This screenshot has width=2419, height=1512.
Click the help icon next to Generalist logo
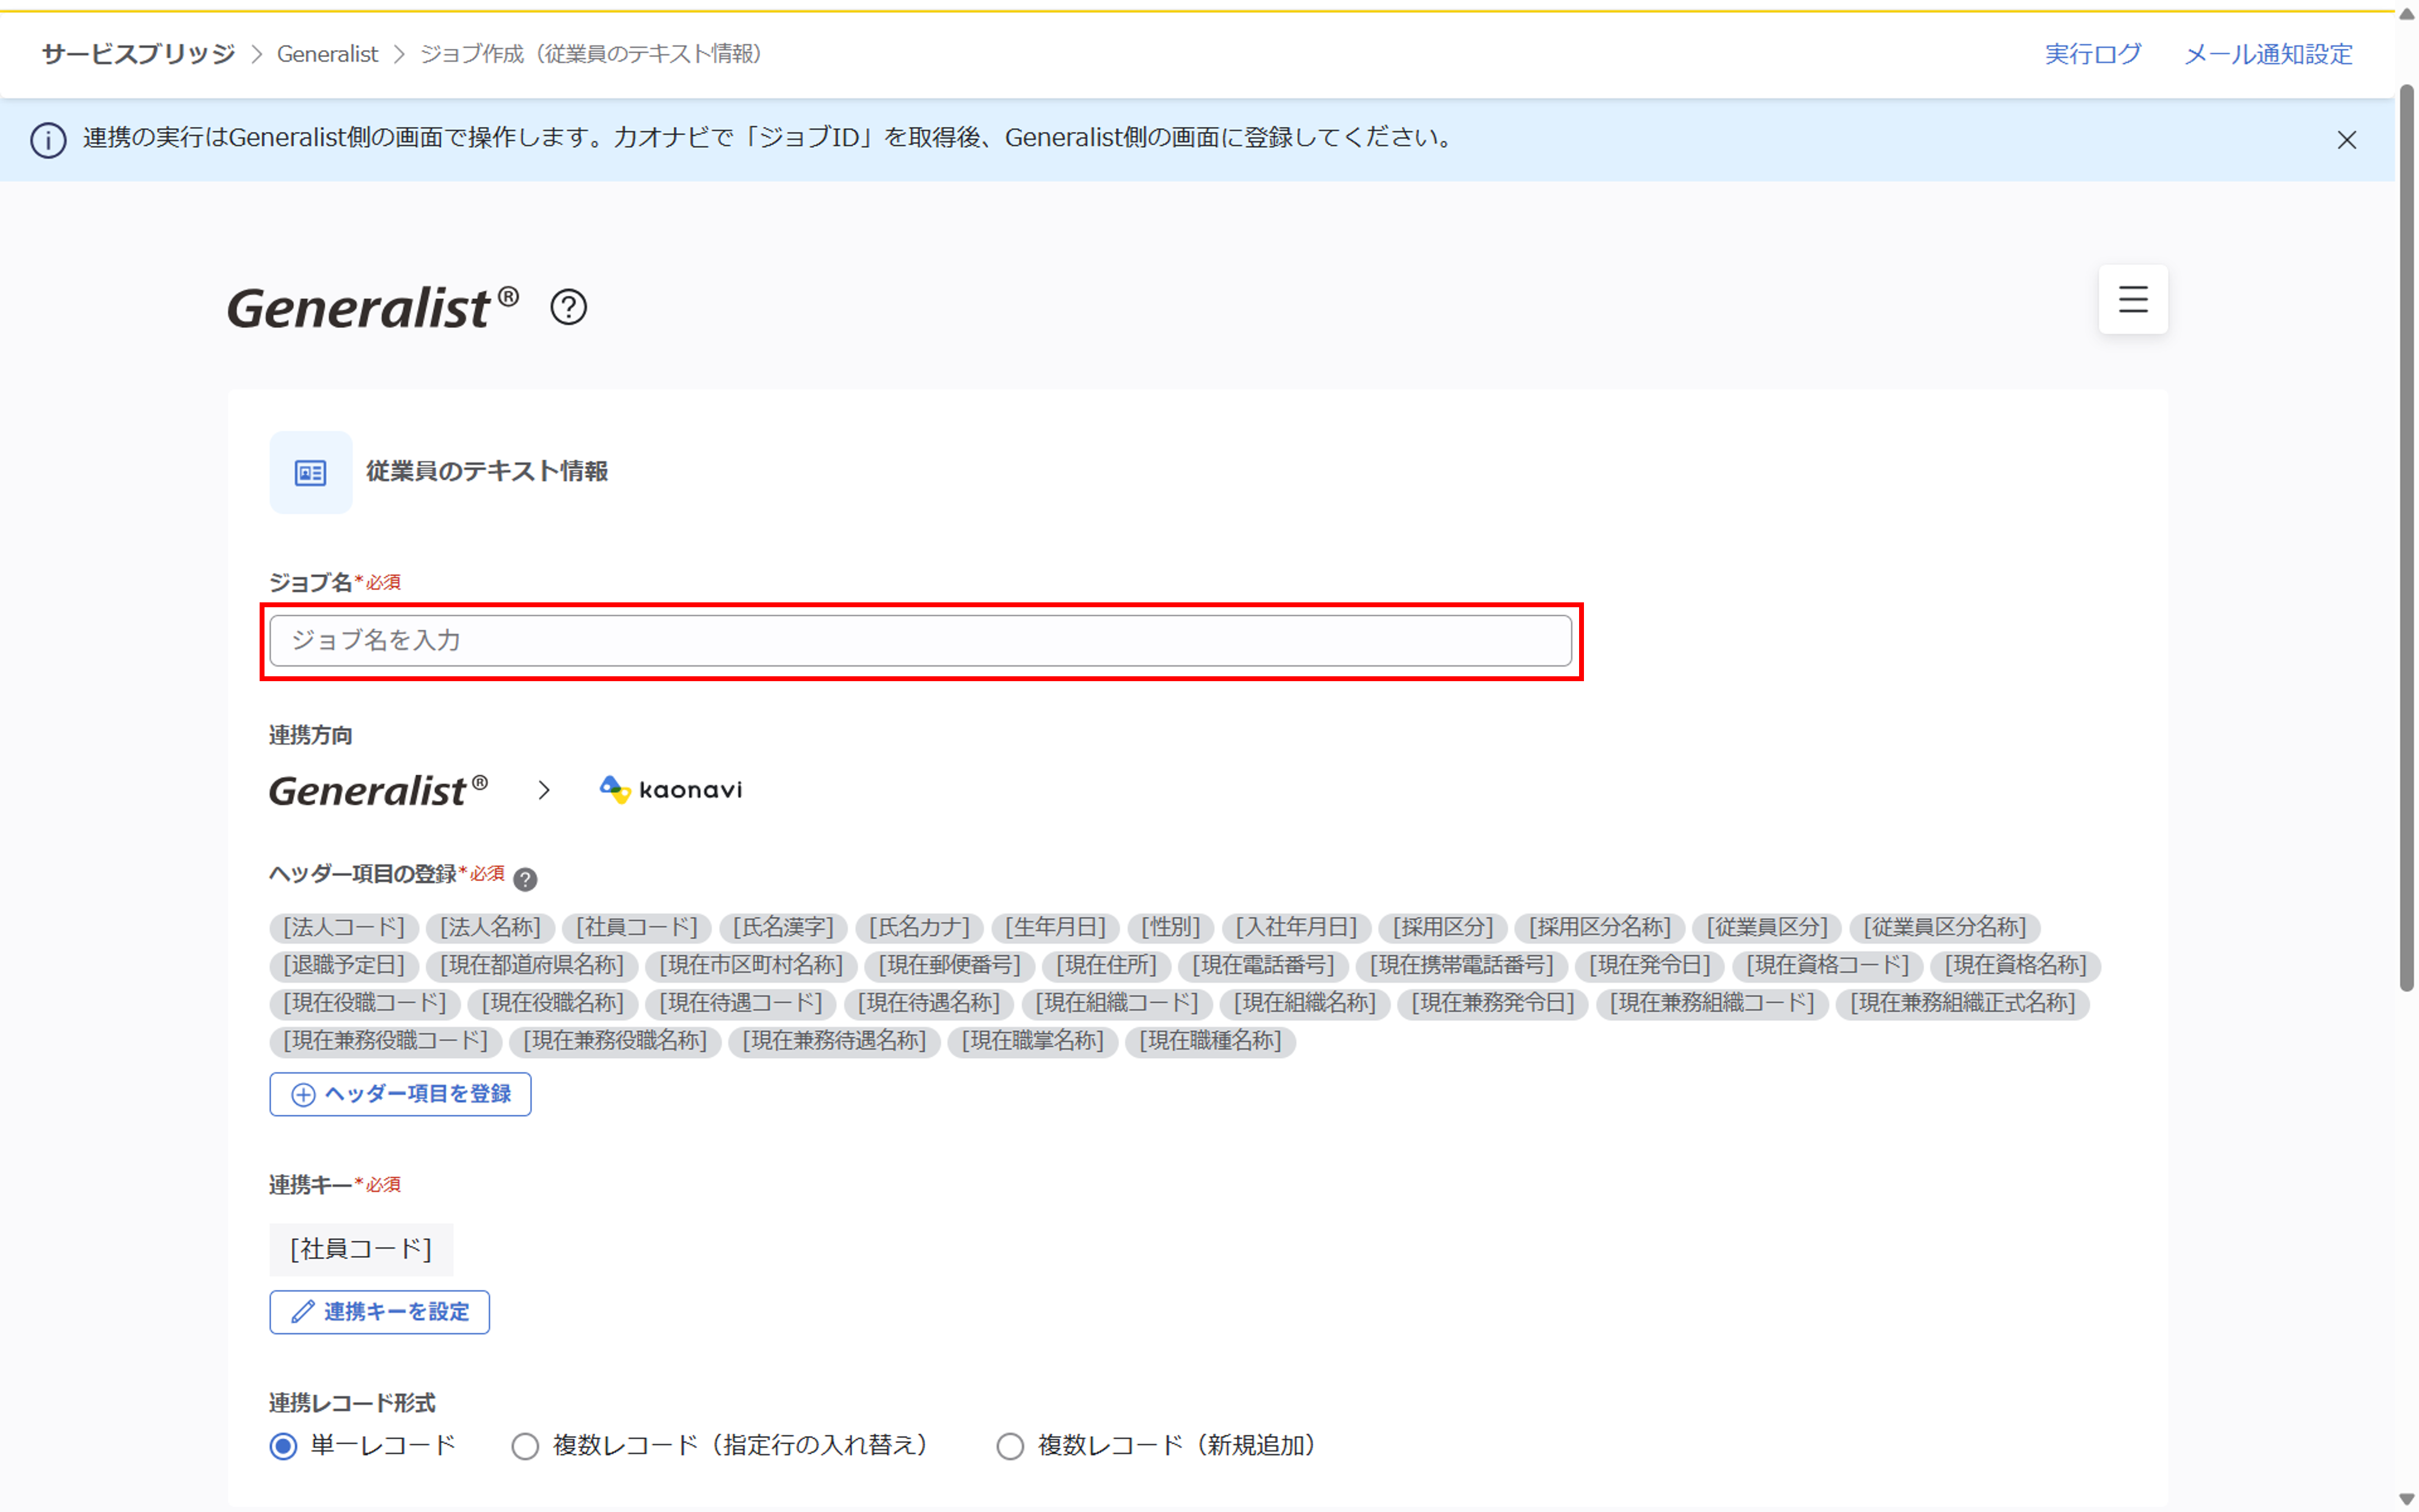(569, 307)
